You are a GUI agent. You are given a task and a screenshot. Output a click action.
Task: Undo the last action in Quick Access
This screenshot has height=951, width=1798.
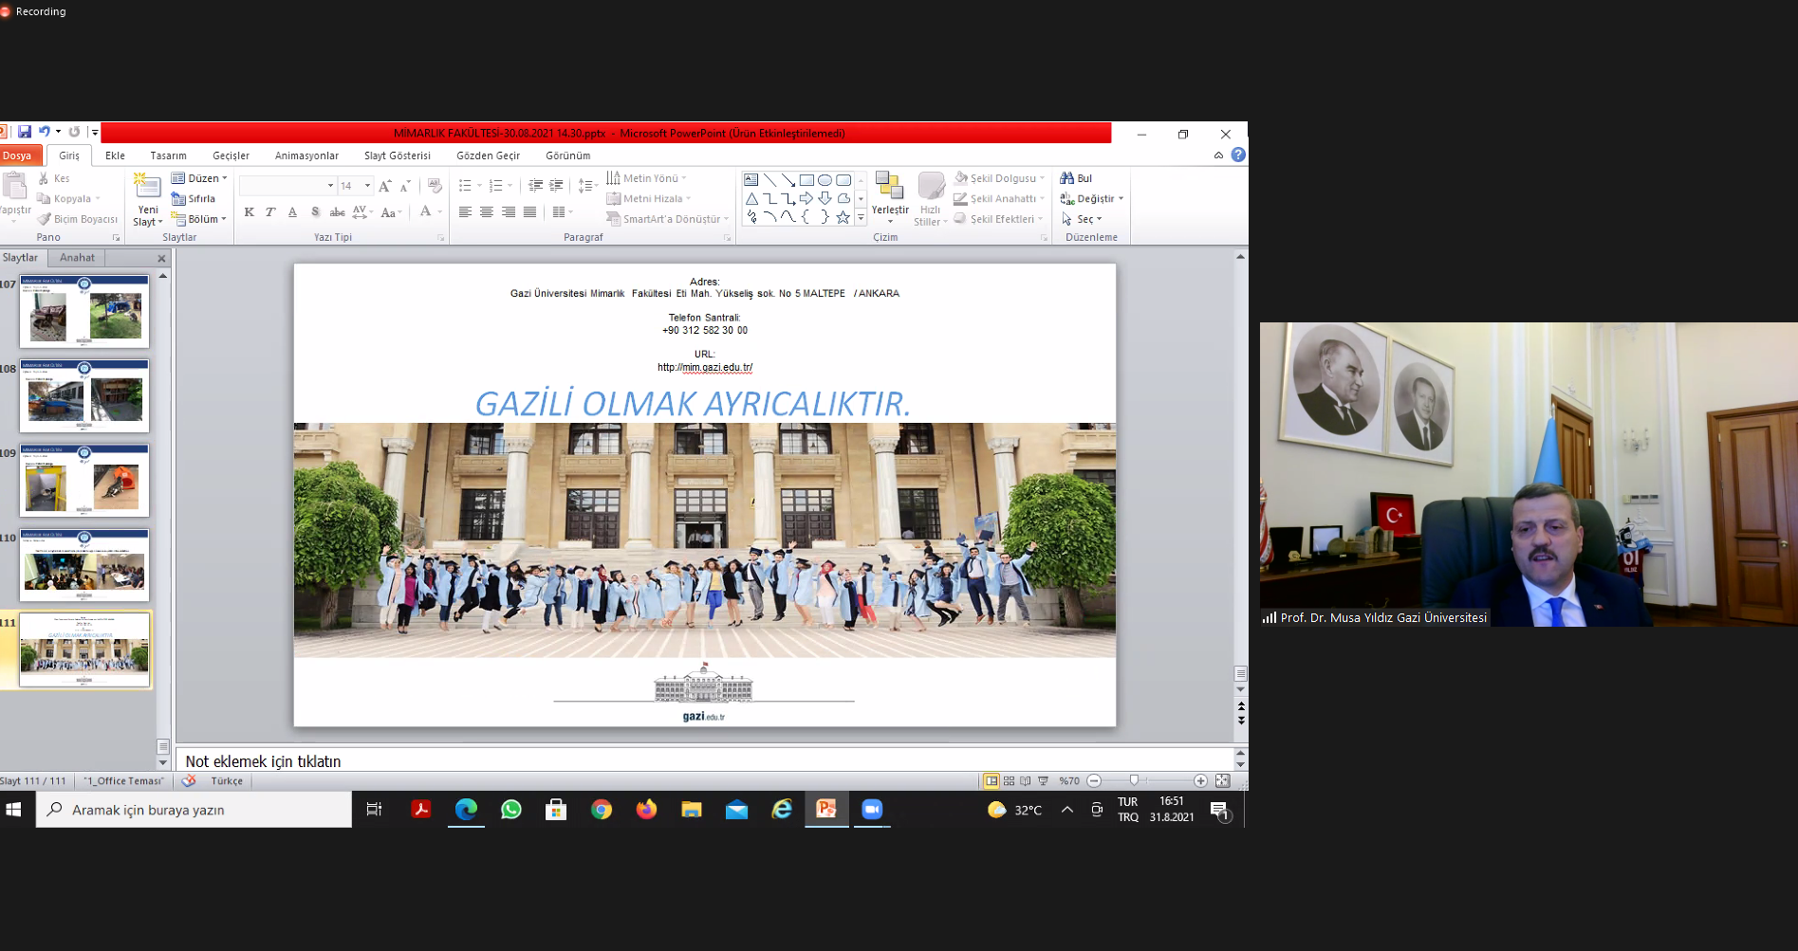[x=44, y=133]
